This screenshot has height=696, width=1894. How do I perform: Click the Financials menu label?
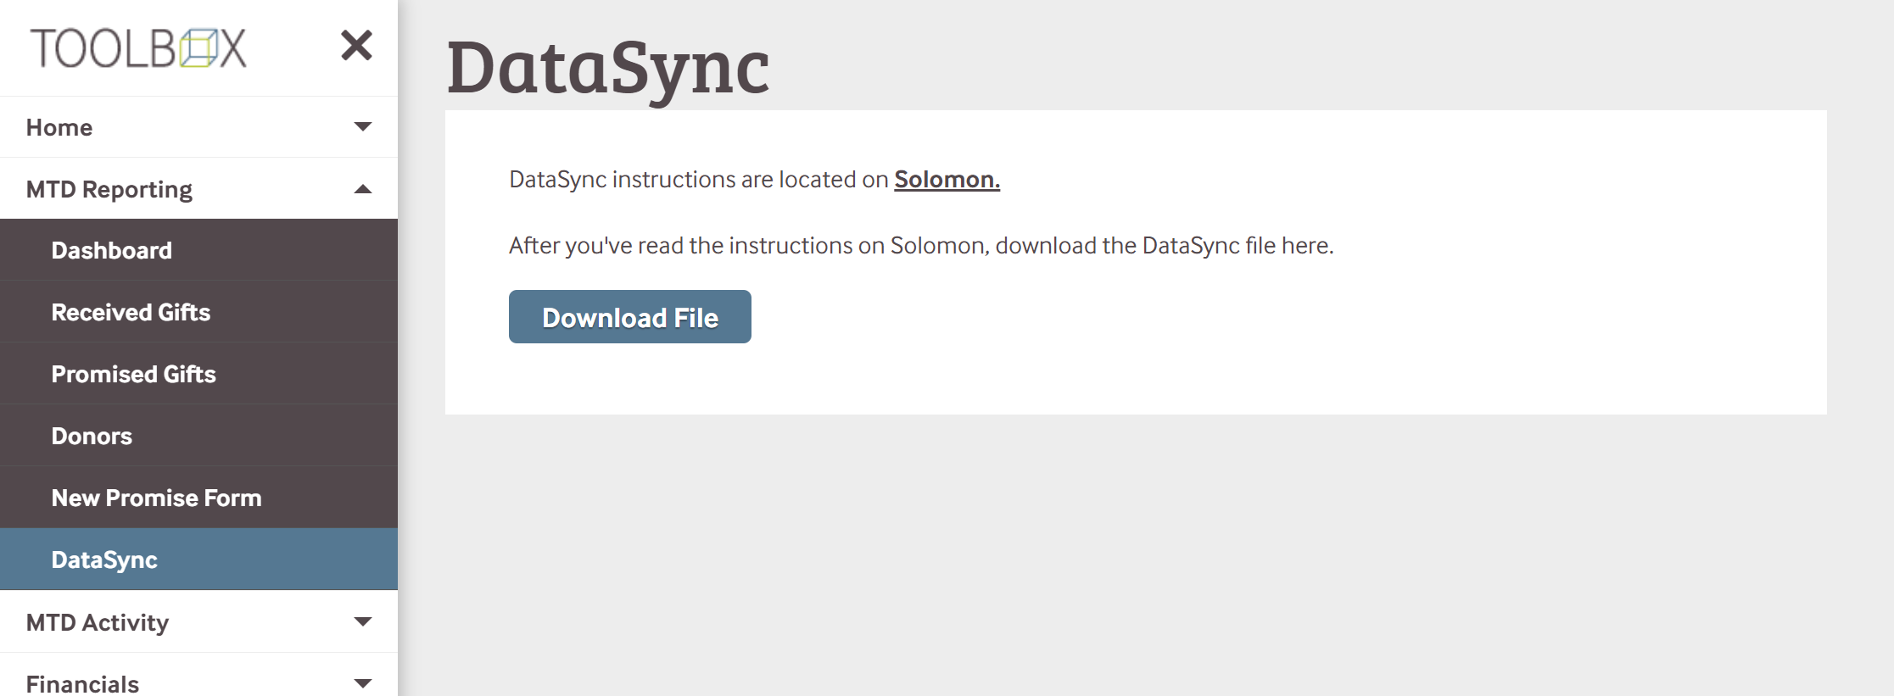[x=82, y=683]
